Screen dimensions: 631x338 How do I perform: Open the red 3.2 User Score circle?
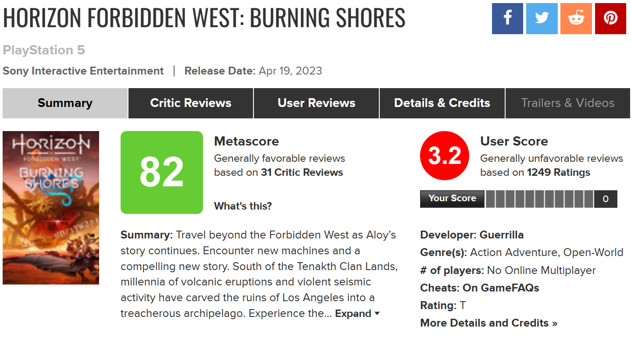tap(445, 156)
